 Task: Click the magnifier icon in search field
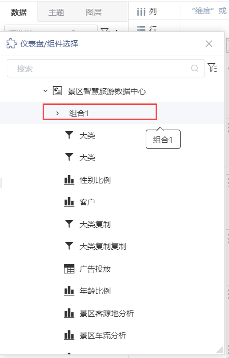[x=195, y=68]
